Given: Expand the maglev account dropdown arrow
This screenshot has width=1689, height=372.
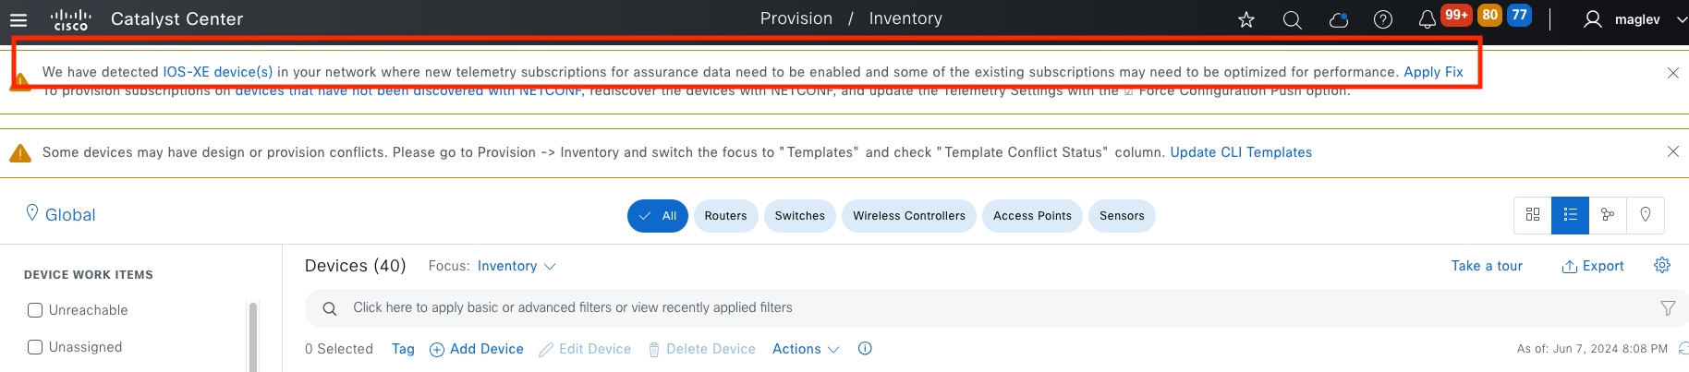Looking at the screenshot, I should click(1682, 19).
